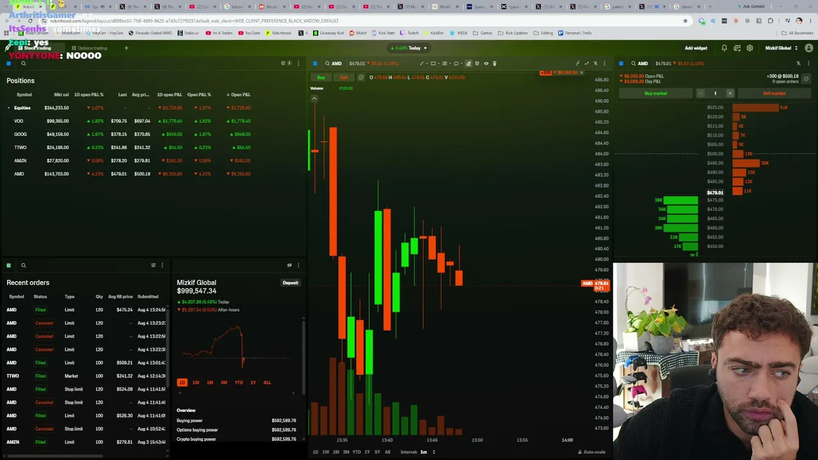The width and height of the screenshot is (818, 460).
Task: Increase order quantity with plus
Action: click(730, 93)
